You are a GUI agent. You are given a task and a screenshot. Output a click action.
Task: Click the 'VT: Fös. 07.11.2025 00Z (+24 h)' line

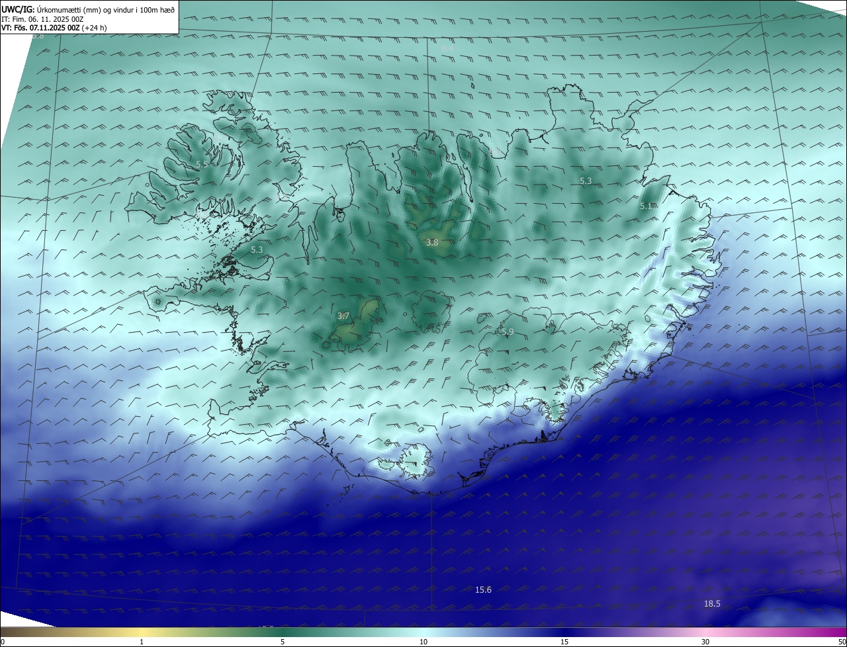(x=54, y=28)
